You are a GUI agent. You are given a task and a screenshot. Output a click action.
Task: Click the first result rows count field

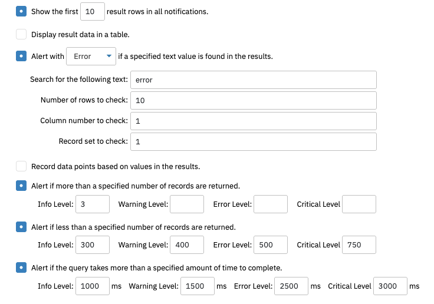[x=93, y=11]
